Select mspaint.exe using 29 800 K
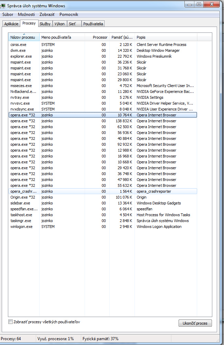 tap(103, 80)
